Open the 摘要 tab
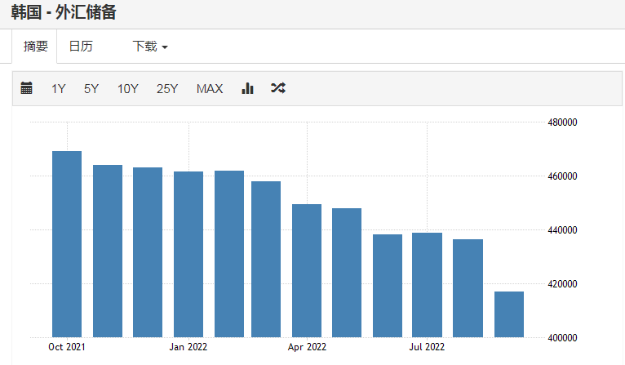 tap(35, 47)
